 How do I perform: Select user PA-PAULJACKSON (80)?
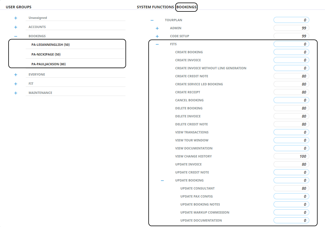pyautogui.click(x=49, y=64)
